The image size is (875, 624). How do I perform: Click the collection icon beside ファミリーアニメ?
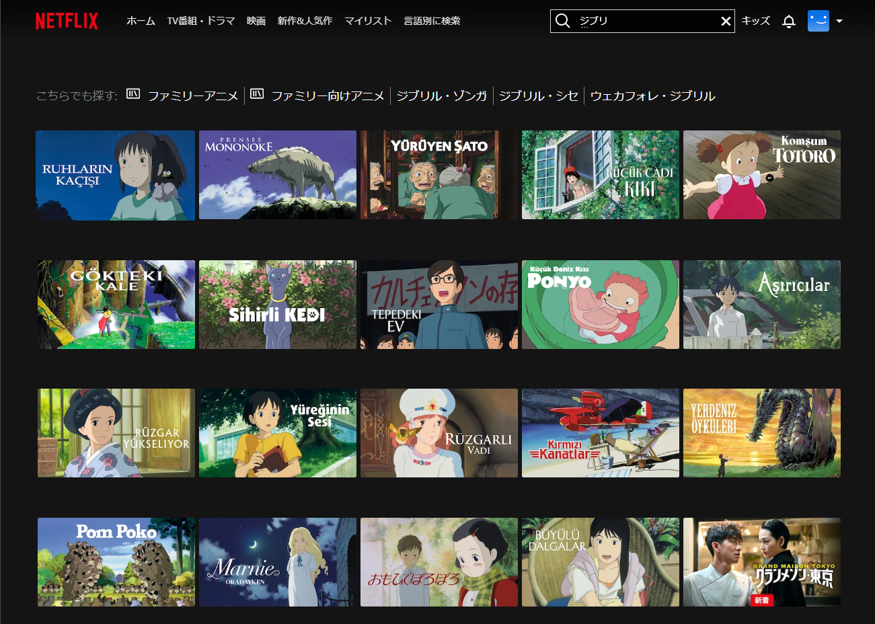click(133, 94)
